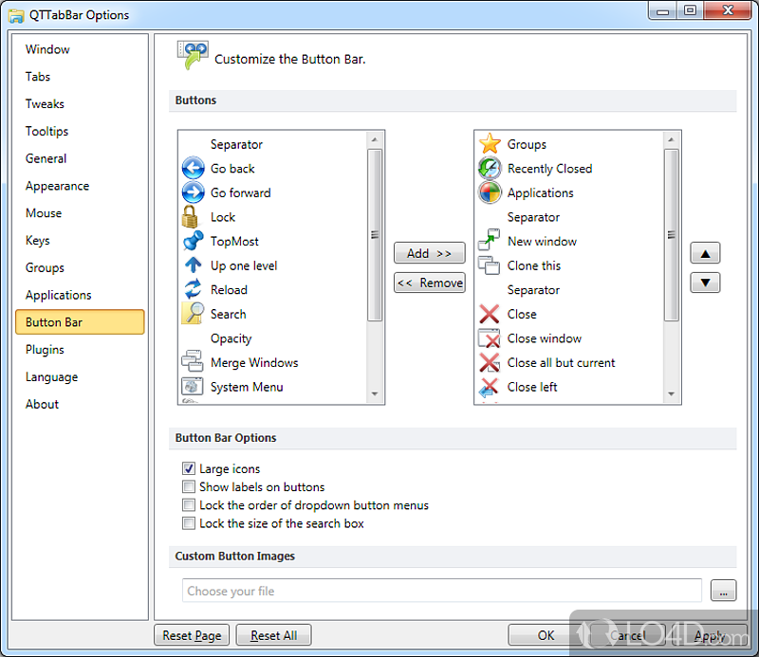
Task: Click the Cancel button
Action: [627, 635]
